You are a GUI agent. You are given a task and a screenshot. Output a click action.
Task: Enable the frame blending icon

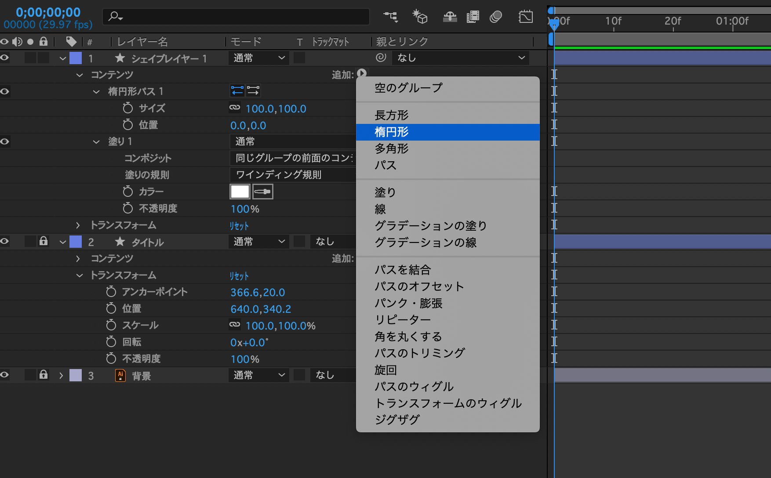[473, 17]
